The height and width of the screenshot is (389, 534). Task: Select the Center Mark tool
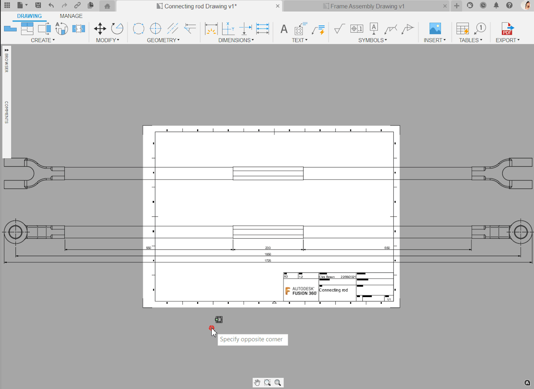[155, 29]
